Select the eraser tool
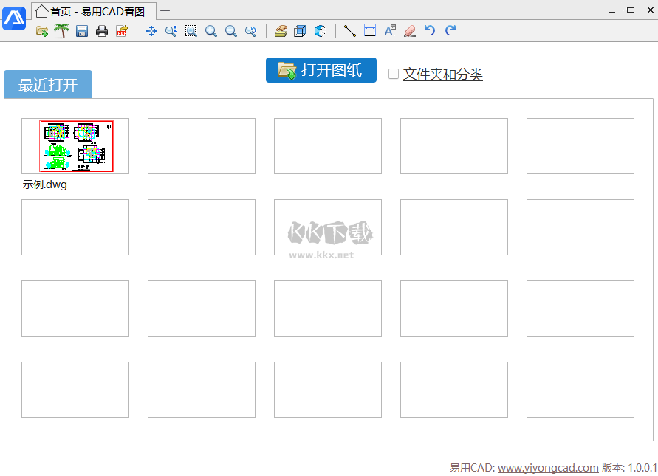This screenshot has width=658, height=476. point(410,31)
